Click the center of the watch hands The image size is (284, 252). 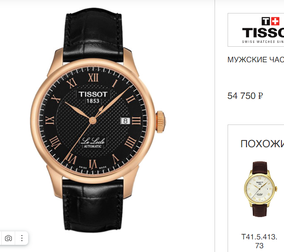click(x=93, y=120)
